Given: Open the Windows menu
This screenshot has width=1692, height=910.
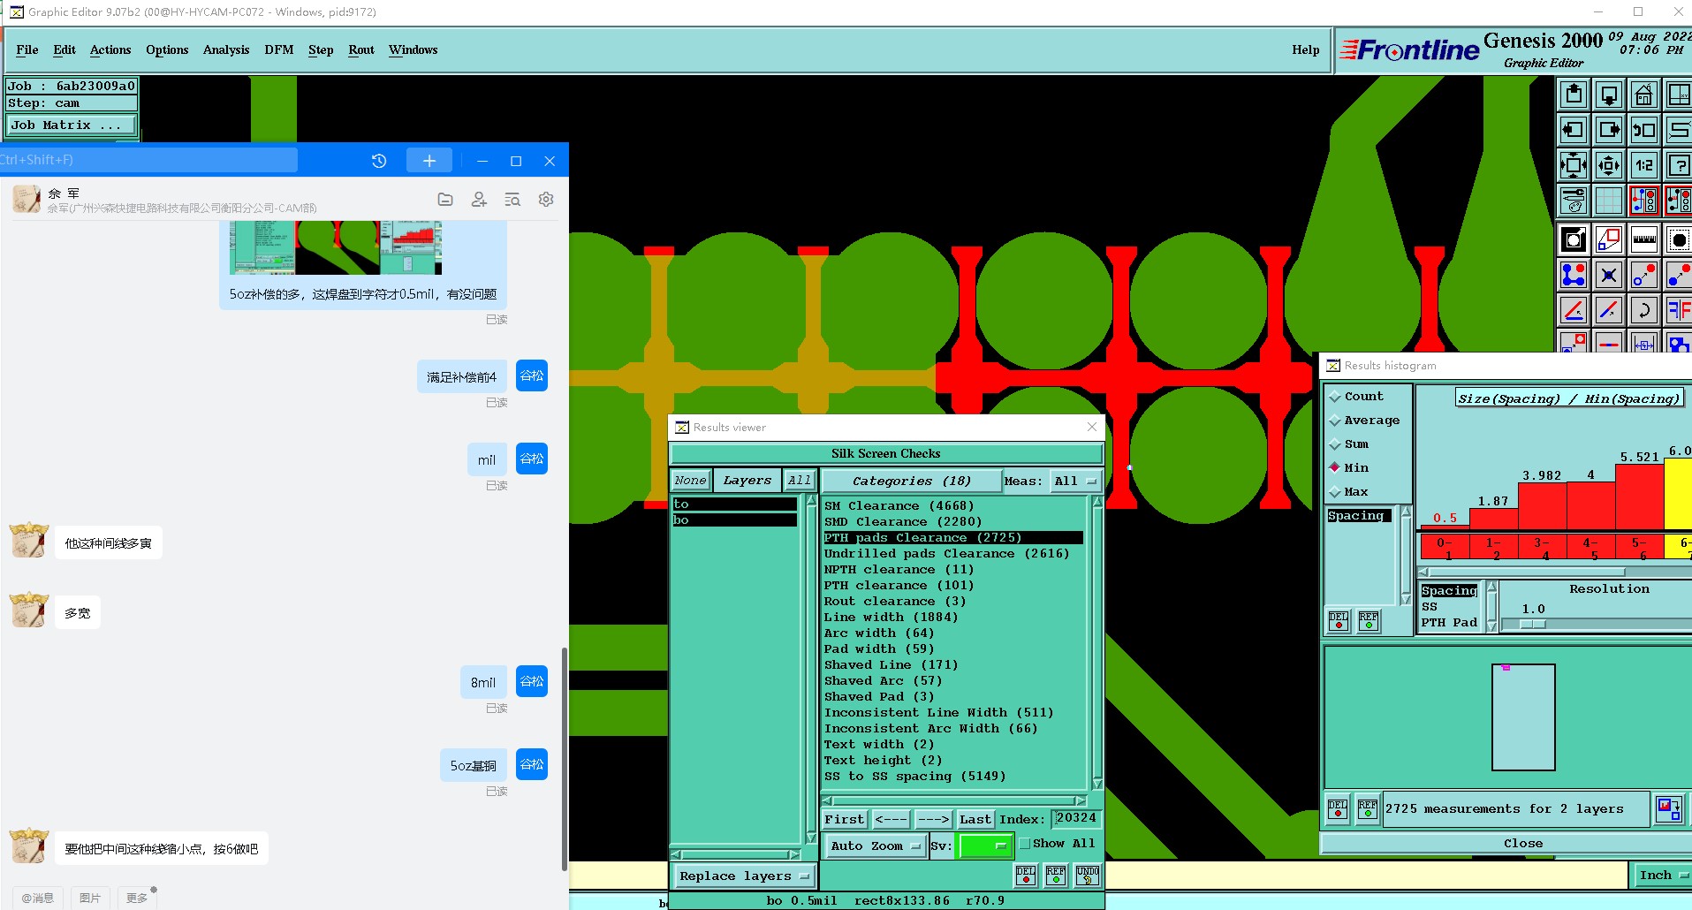Looking at the screenshot, I should (413, 50).
